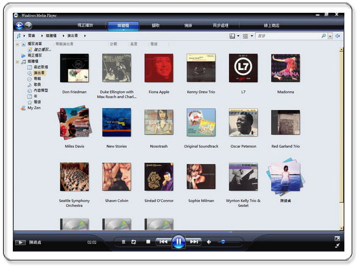Image resolution: width=359 pixels, height=267 pixels.
Task: Skip to the next track
Action: (194, 241)
